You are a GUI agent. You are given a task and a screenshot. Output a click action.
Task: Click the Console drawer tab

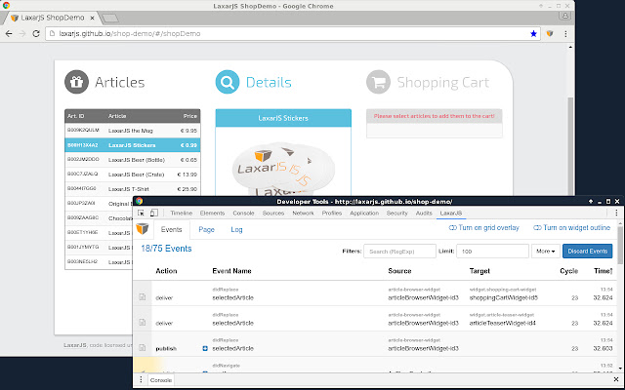click(x=160, y=380)
